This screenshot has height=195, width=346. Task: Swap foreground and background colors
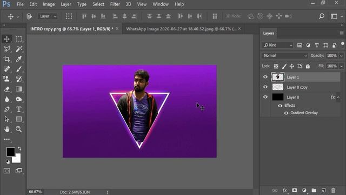pyautogui.click(x=19, y=148)
